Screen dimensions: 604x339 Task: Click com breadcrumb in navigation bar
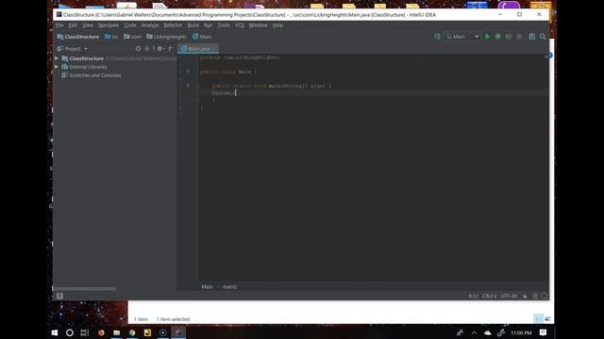(x=132, y=37)
